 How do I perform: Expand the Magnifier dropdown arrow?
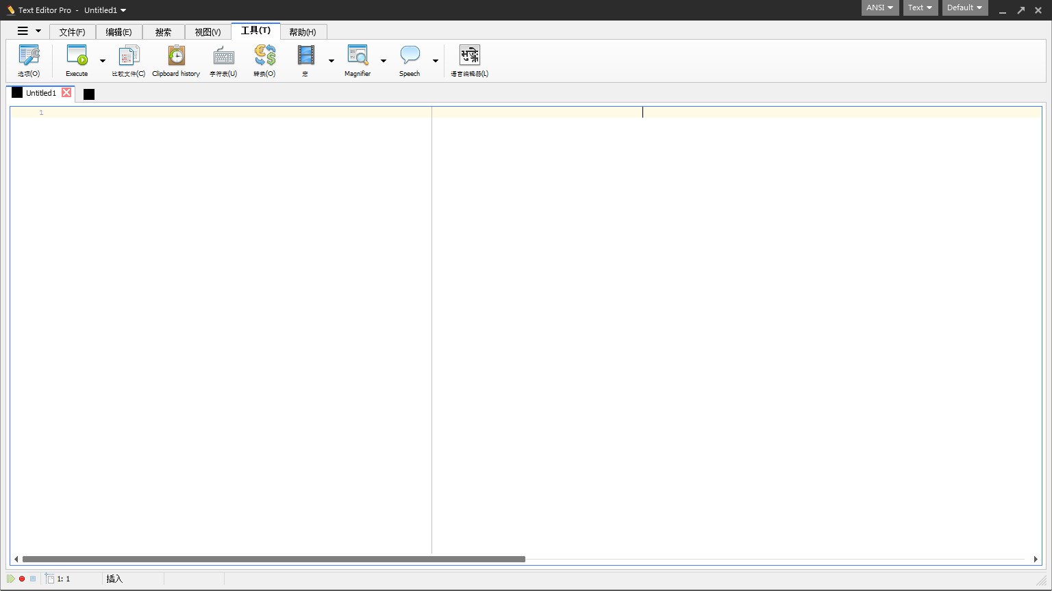pyautogui.click(x=384, y=61)
